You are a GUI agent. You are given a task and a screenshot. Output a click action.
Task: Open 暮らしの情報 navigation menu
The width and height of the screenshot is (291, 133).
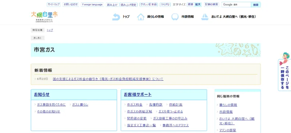pyautogui.click(x=156, y=17)
